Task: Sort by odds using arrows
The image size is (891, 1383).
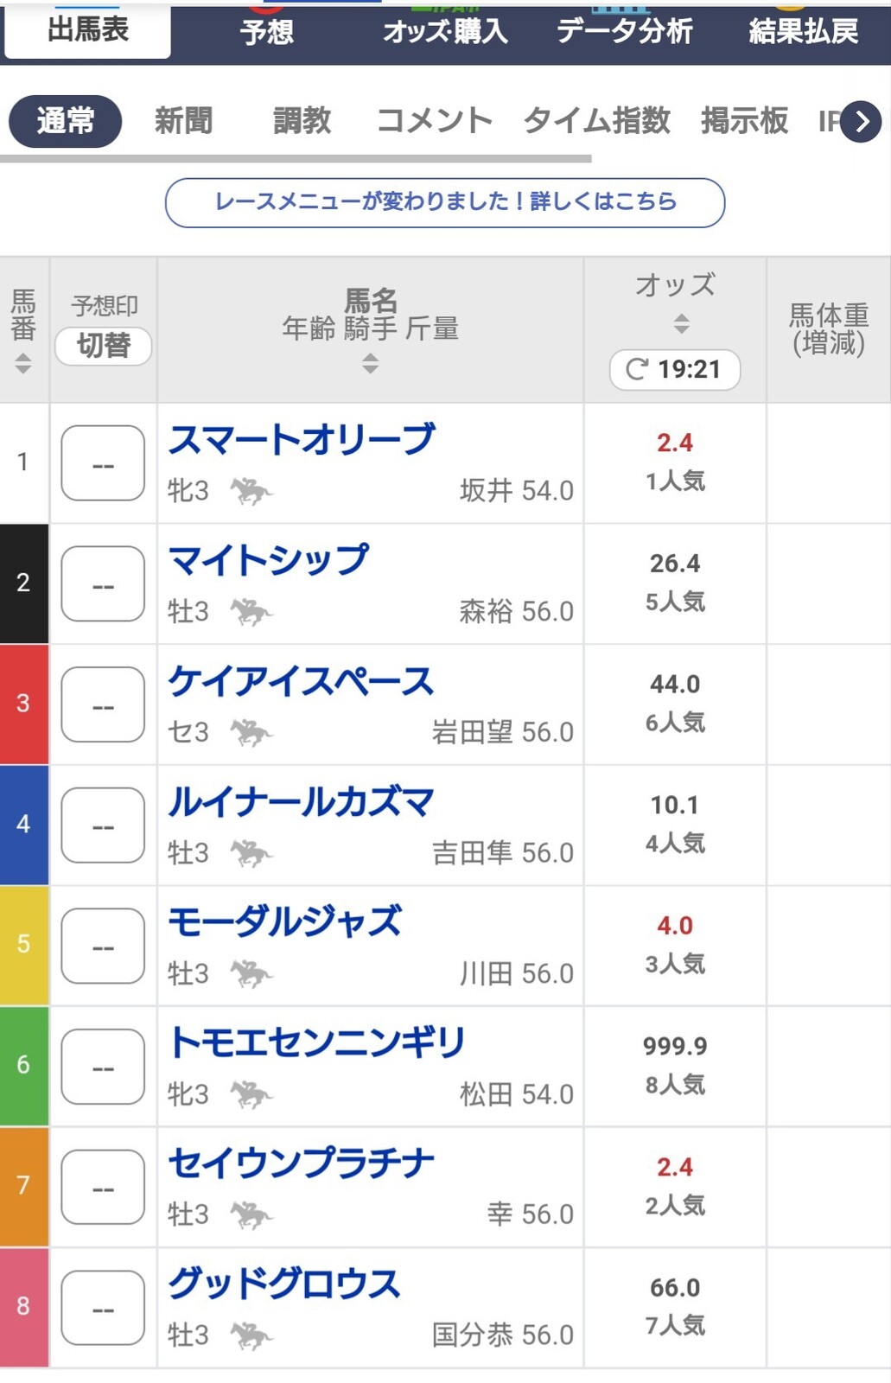Action: [x=681, y=324]
